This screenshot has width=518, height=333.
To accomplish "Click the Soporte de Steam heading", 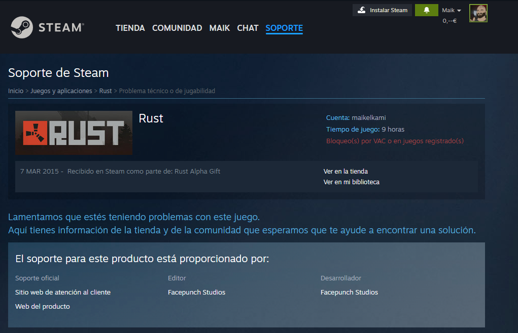I will pyautogui.click(x=58, y=73).
